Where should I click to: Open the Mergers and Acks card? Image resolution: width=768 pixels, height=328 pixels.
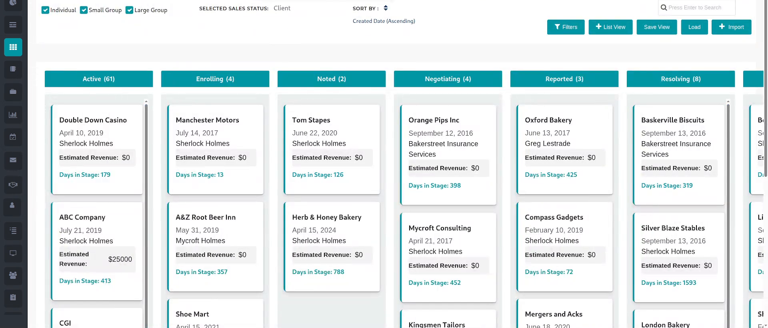click(x=565, y=314)
